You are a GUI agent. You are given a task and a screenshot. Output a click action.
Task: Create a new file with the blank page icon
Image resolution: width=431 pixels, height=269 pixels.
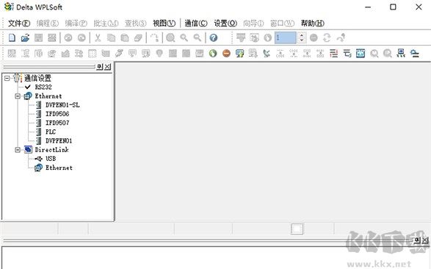(12, 37)
